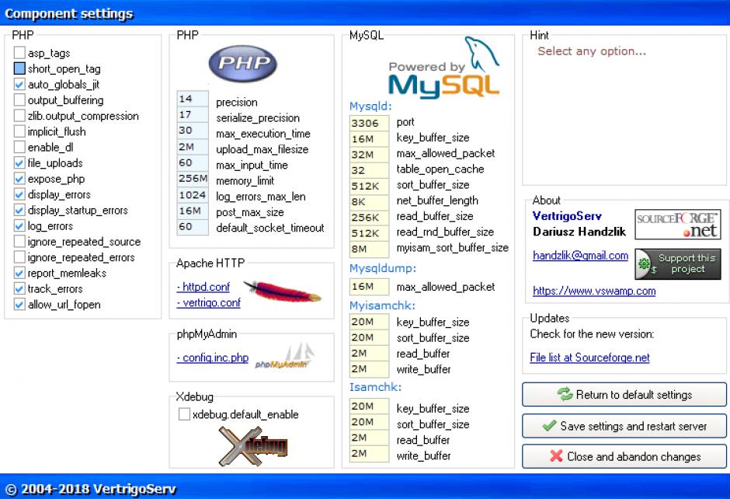Uncheck report_memleaks

coord(19,273)
